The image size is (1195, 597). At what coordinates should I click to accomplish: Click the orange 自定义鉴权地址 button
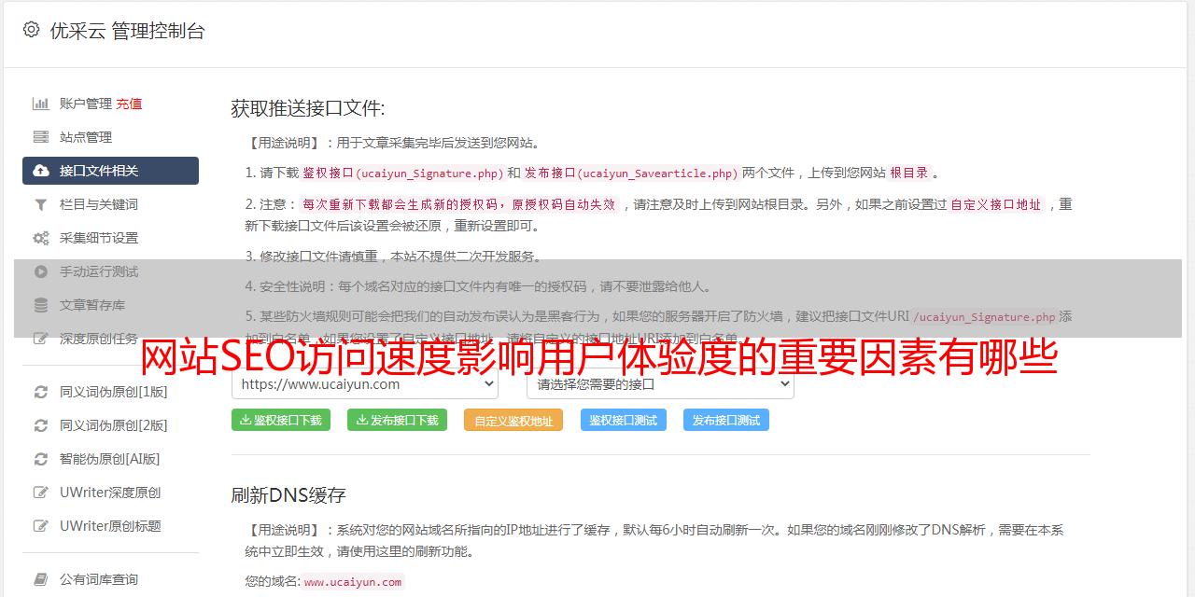coord(513,420)
